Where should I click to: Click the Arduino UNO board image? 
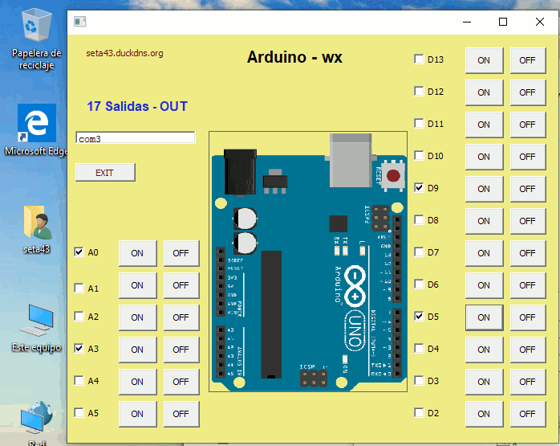click(308, 261)
